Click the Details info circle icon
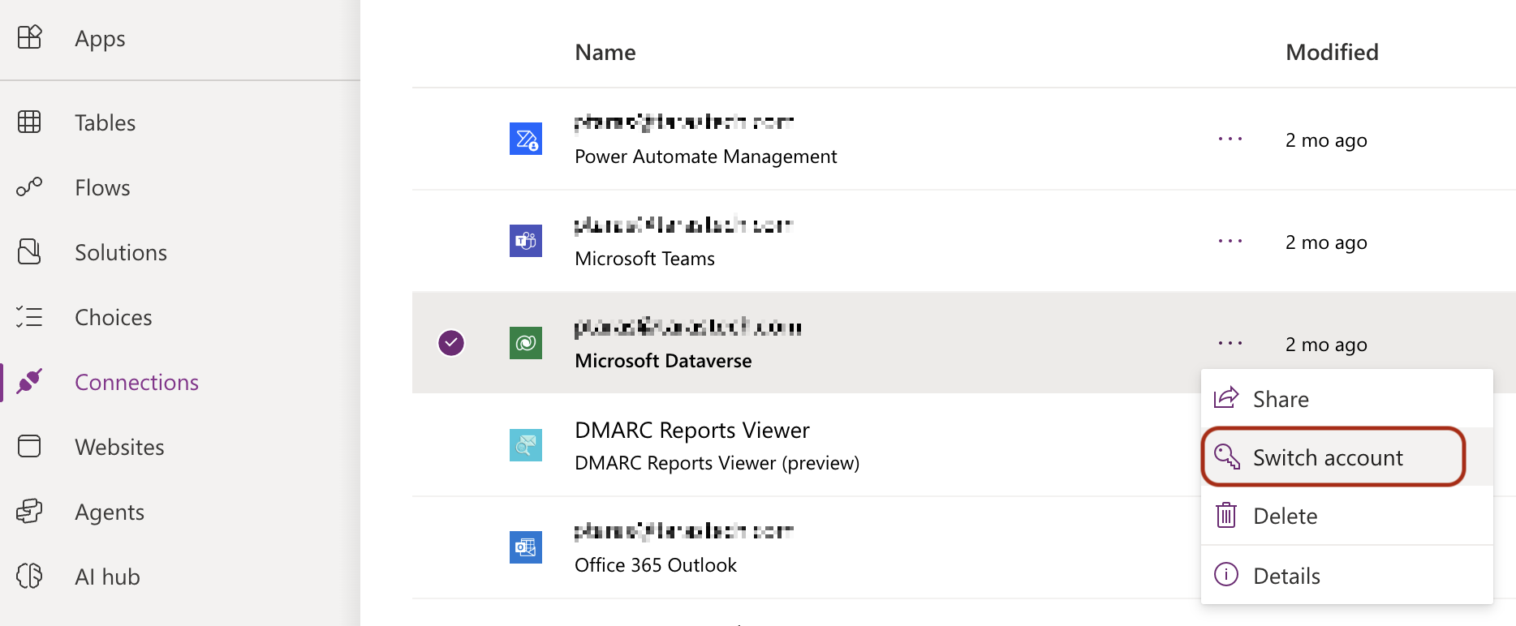The height and width of the screenshot is (626, 1516). (1226, 574)
